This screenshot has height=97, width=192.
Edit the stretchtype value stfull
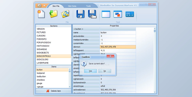pos(118,86)
